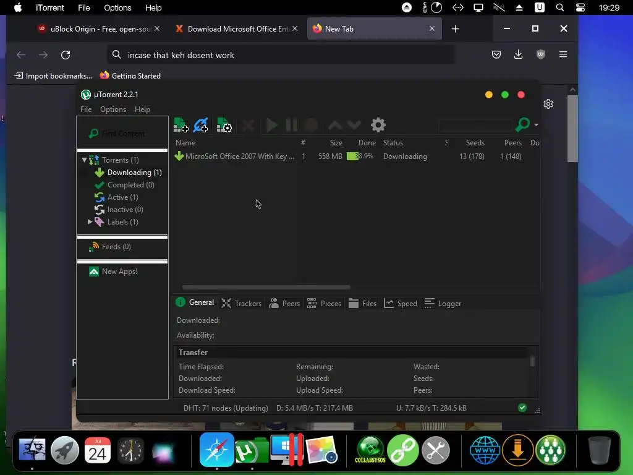Open new tab page settings gear
Screen dimensions: 633x475
(x=548, y=104)
